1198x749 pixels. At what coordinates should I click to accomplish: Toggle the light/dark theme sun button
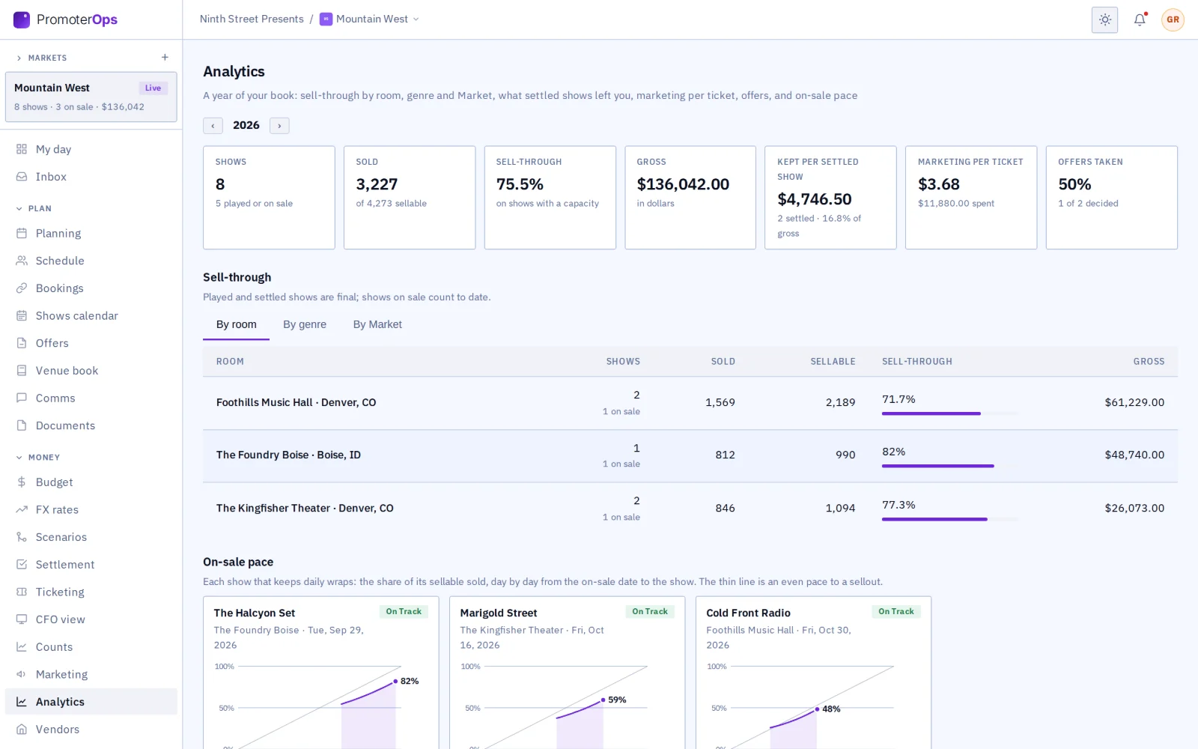pyautogui.click(x=1104, y=20)
